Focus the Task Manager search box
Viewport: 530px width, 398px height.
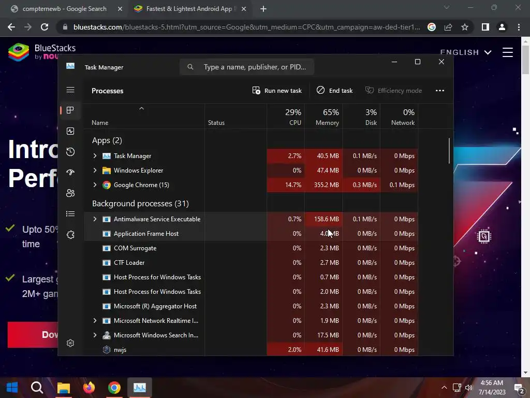(x=247, y=67)
